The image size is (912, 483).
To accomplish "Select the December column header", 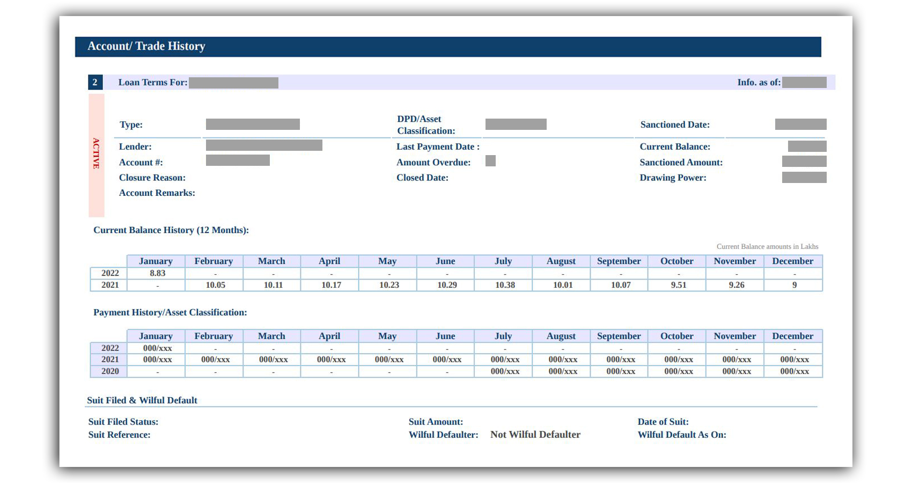I will [x=793, y=261].
